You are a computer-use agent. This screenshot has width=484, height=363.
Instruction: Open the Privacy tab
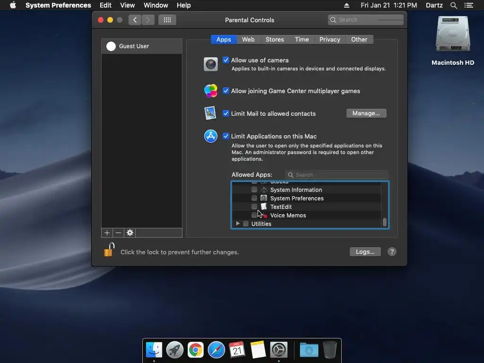pyautogui.click(x=329, y=40)
